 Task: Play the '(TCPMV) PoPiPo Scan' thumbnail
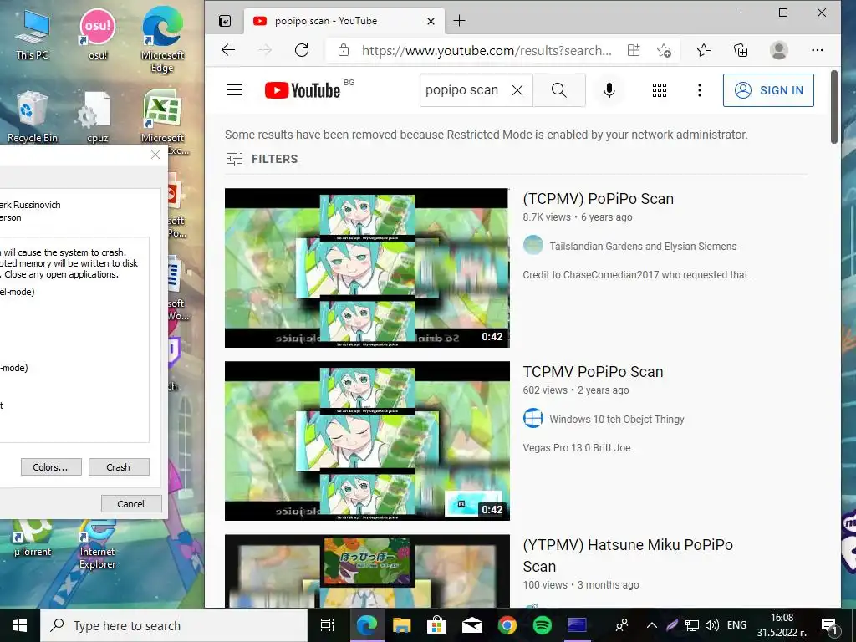point(367,267)
